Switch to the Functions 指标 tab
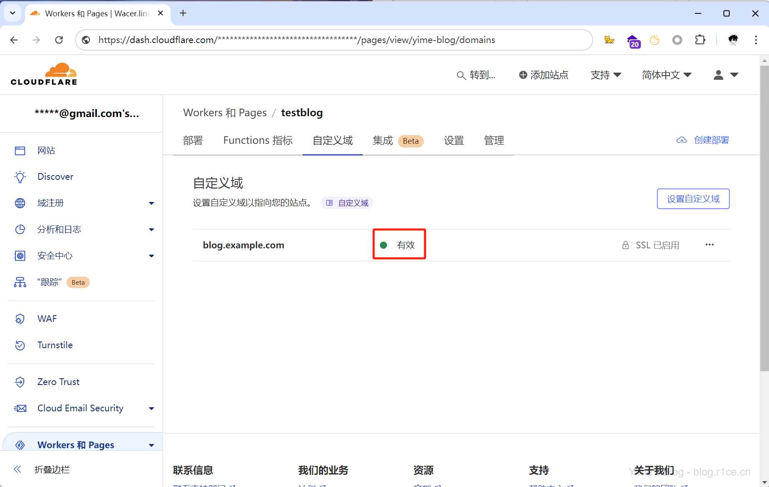The width and height of the screenshot is (769, 487). [x=257, y=140]
